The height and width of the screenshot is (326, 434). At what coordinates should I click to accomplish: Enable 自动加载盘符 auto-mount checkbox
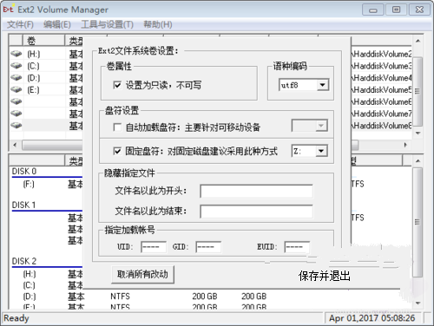117,127
